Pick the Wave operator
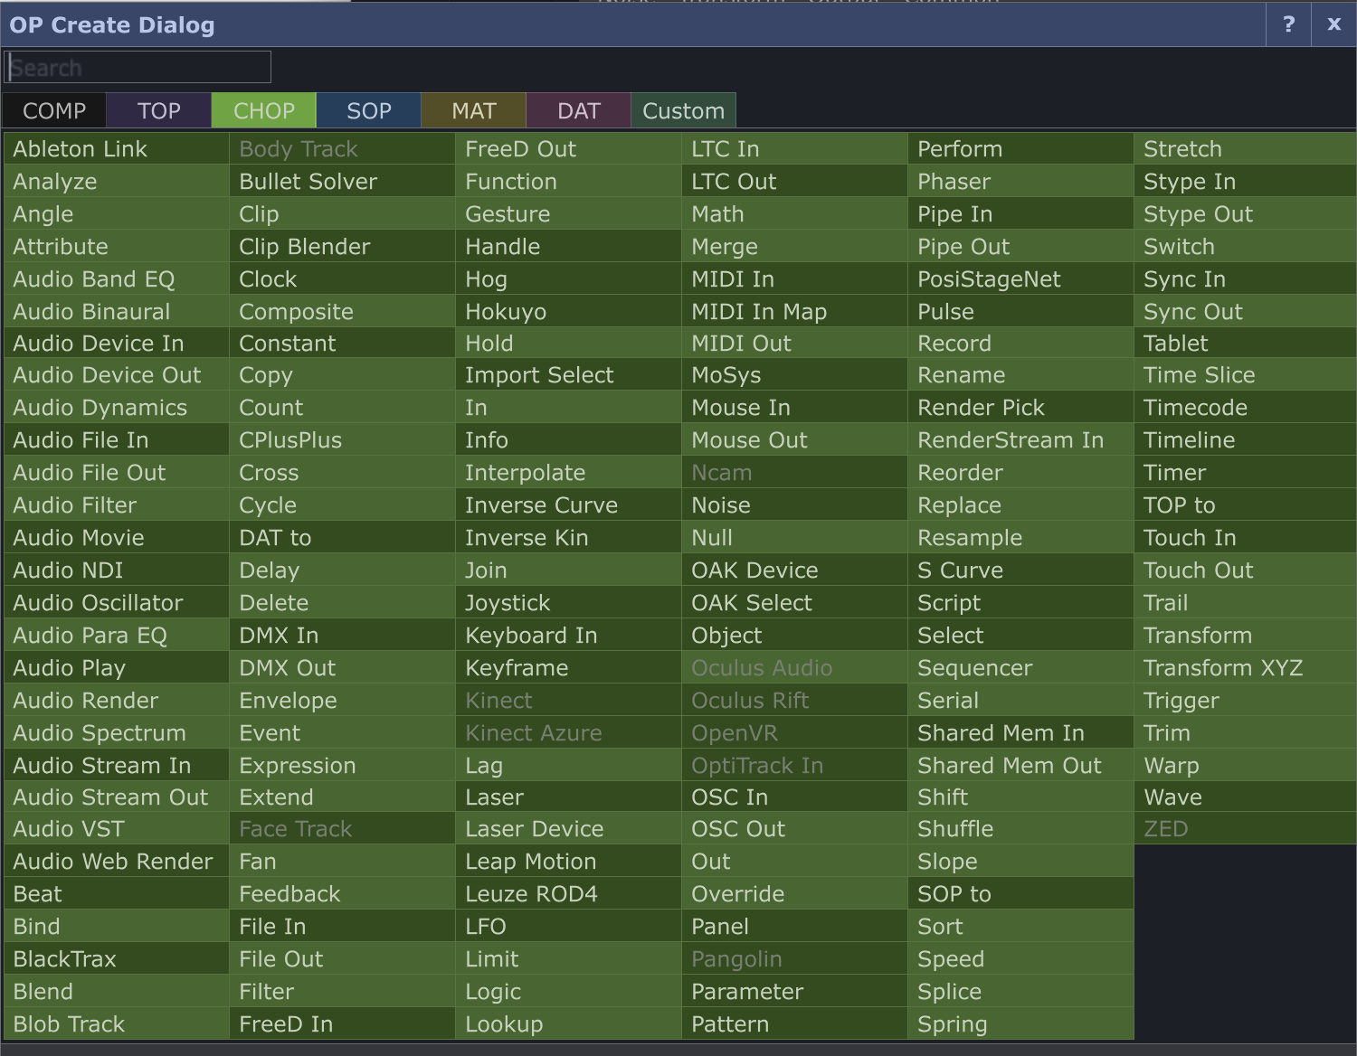Viewport: 1357px width, 1056px height. tap(1246, 797)
